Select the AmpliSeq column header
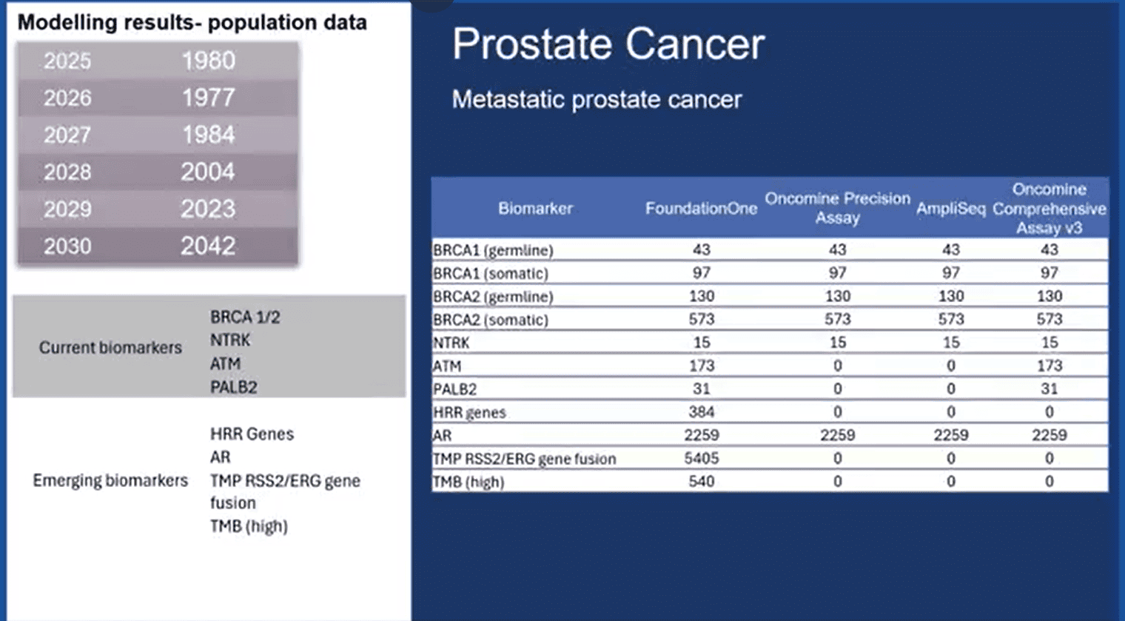This screenshot has width=1125, height=621. coord(950,209)
